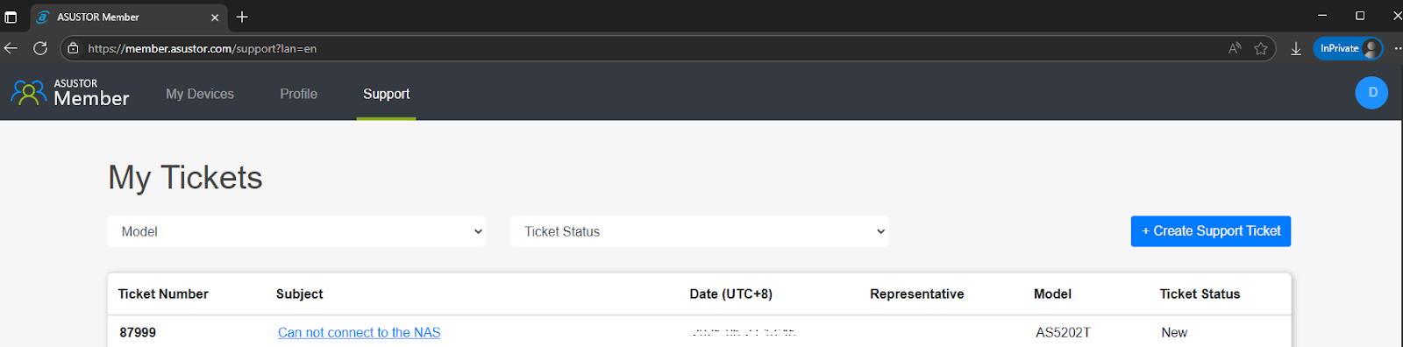Image resolution: width=1403 pixels, height=347 pixels.
Task: Click the ASUSTOR Member logo
Action: 70,93
